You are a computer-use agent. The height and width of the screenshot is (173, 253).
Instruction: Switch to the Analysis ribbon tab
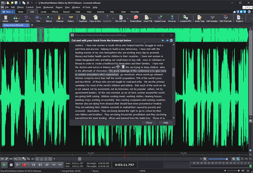pos(101,12)
